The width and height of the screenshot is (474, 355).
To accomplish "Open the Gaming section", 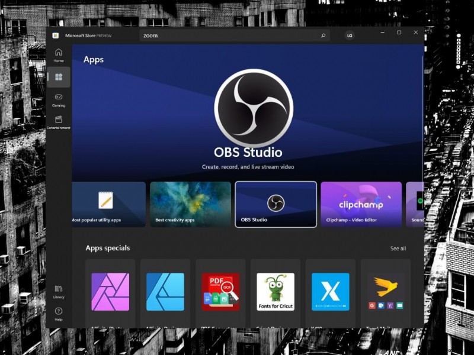I will click(x=59, y=100).
